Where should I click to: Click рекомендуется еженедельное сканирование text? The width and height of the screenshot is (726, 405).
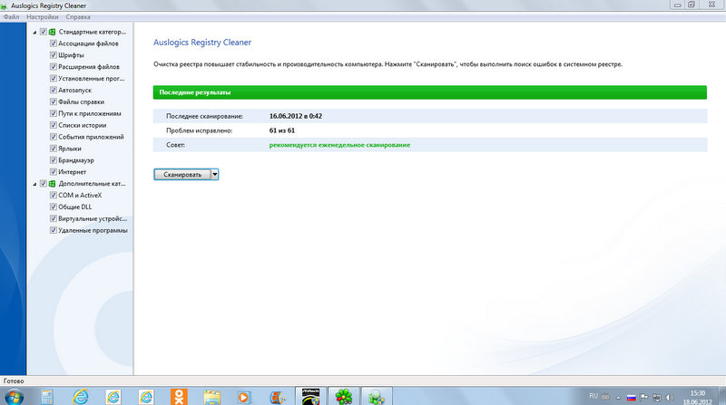(x=339, y=145)
